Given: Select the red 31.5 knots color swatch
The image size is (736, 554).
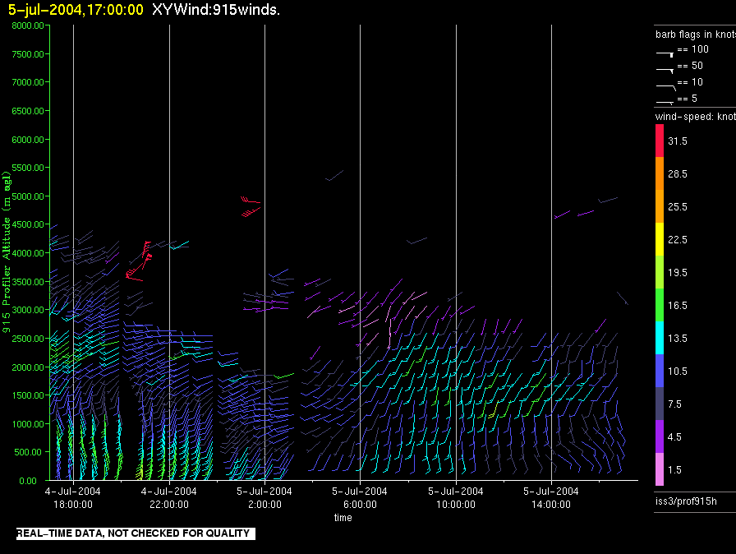Looking at the screenshot, I should 660,141.
